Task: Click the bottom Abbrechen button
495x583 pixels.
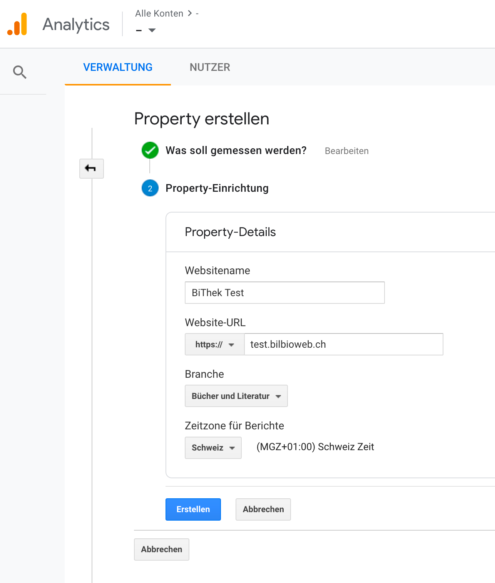Action: coord(161,549)
